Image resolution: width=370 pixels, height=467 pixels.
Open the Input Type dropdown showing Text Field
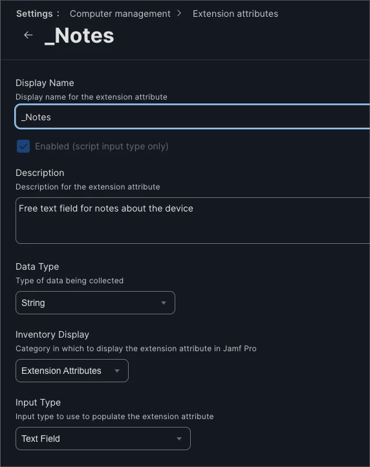(103, 439)
